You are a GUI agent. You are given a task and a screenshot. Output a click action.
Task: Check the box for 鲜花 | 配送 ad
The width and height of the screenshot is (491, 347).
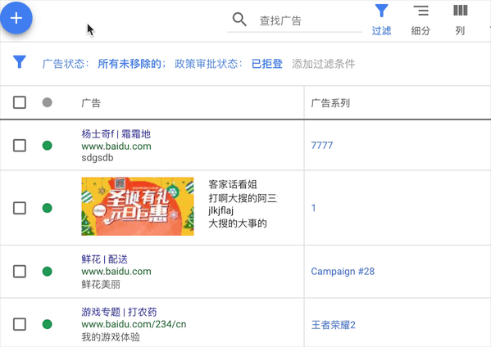click(x=20, y=272)
